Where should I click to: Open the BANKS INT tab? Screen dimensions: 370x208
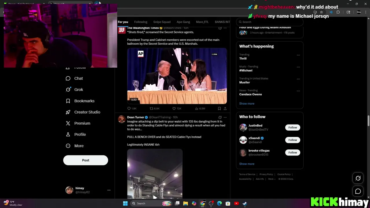(x=222, y=22)
